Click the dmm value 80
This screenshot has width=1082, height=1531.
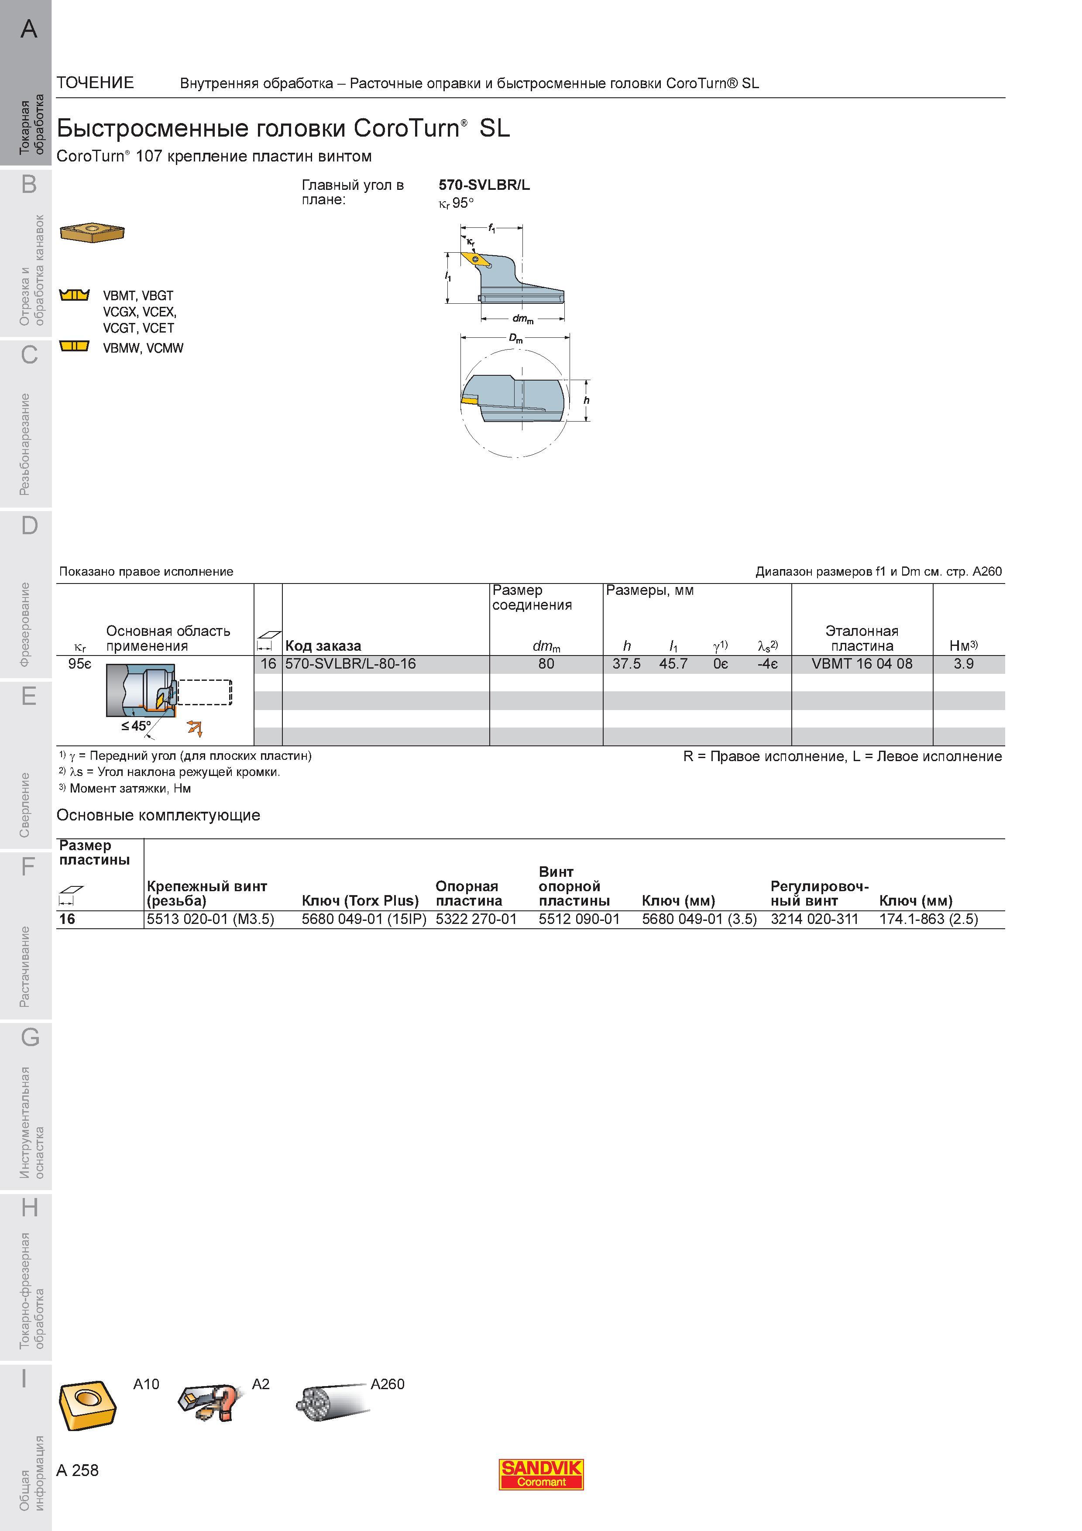point(546,664)
